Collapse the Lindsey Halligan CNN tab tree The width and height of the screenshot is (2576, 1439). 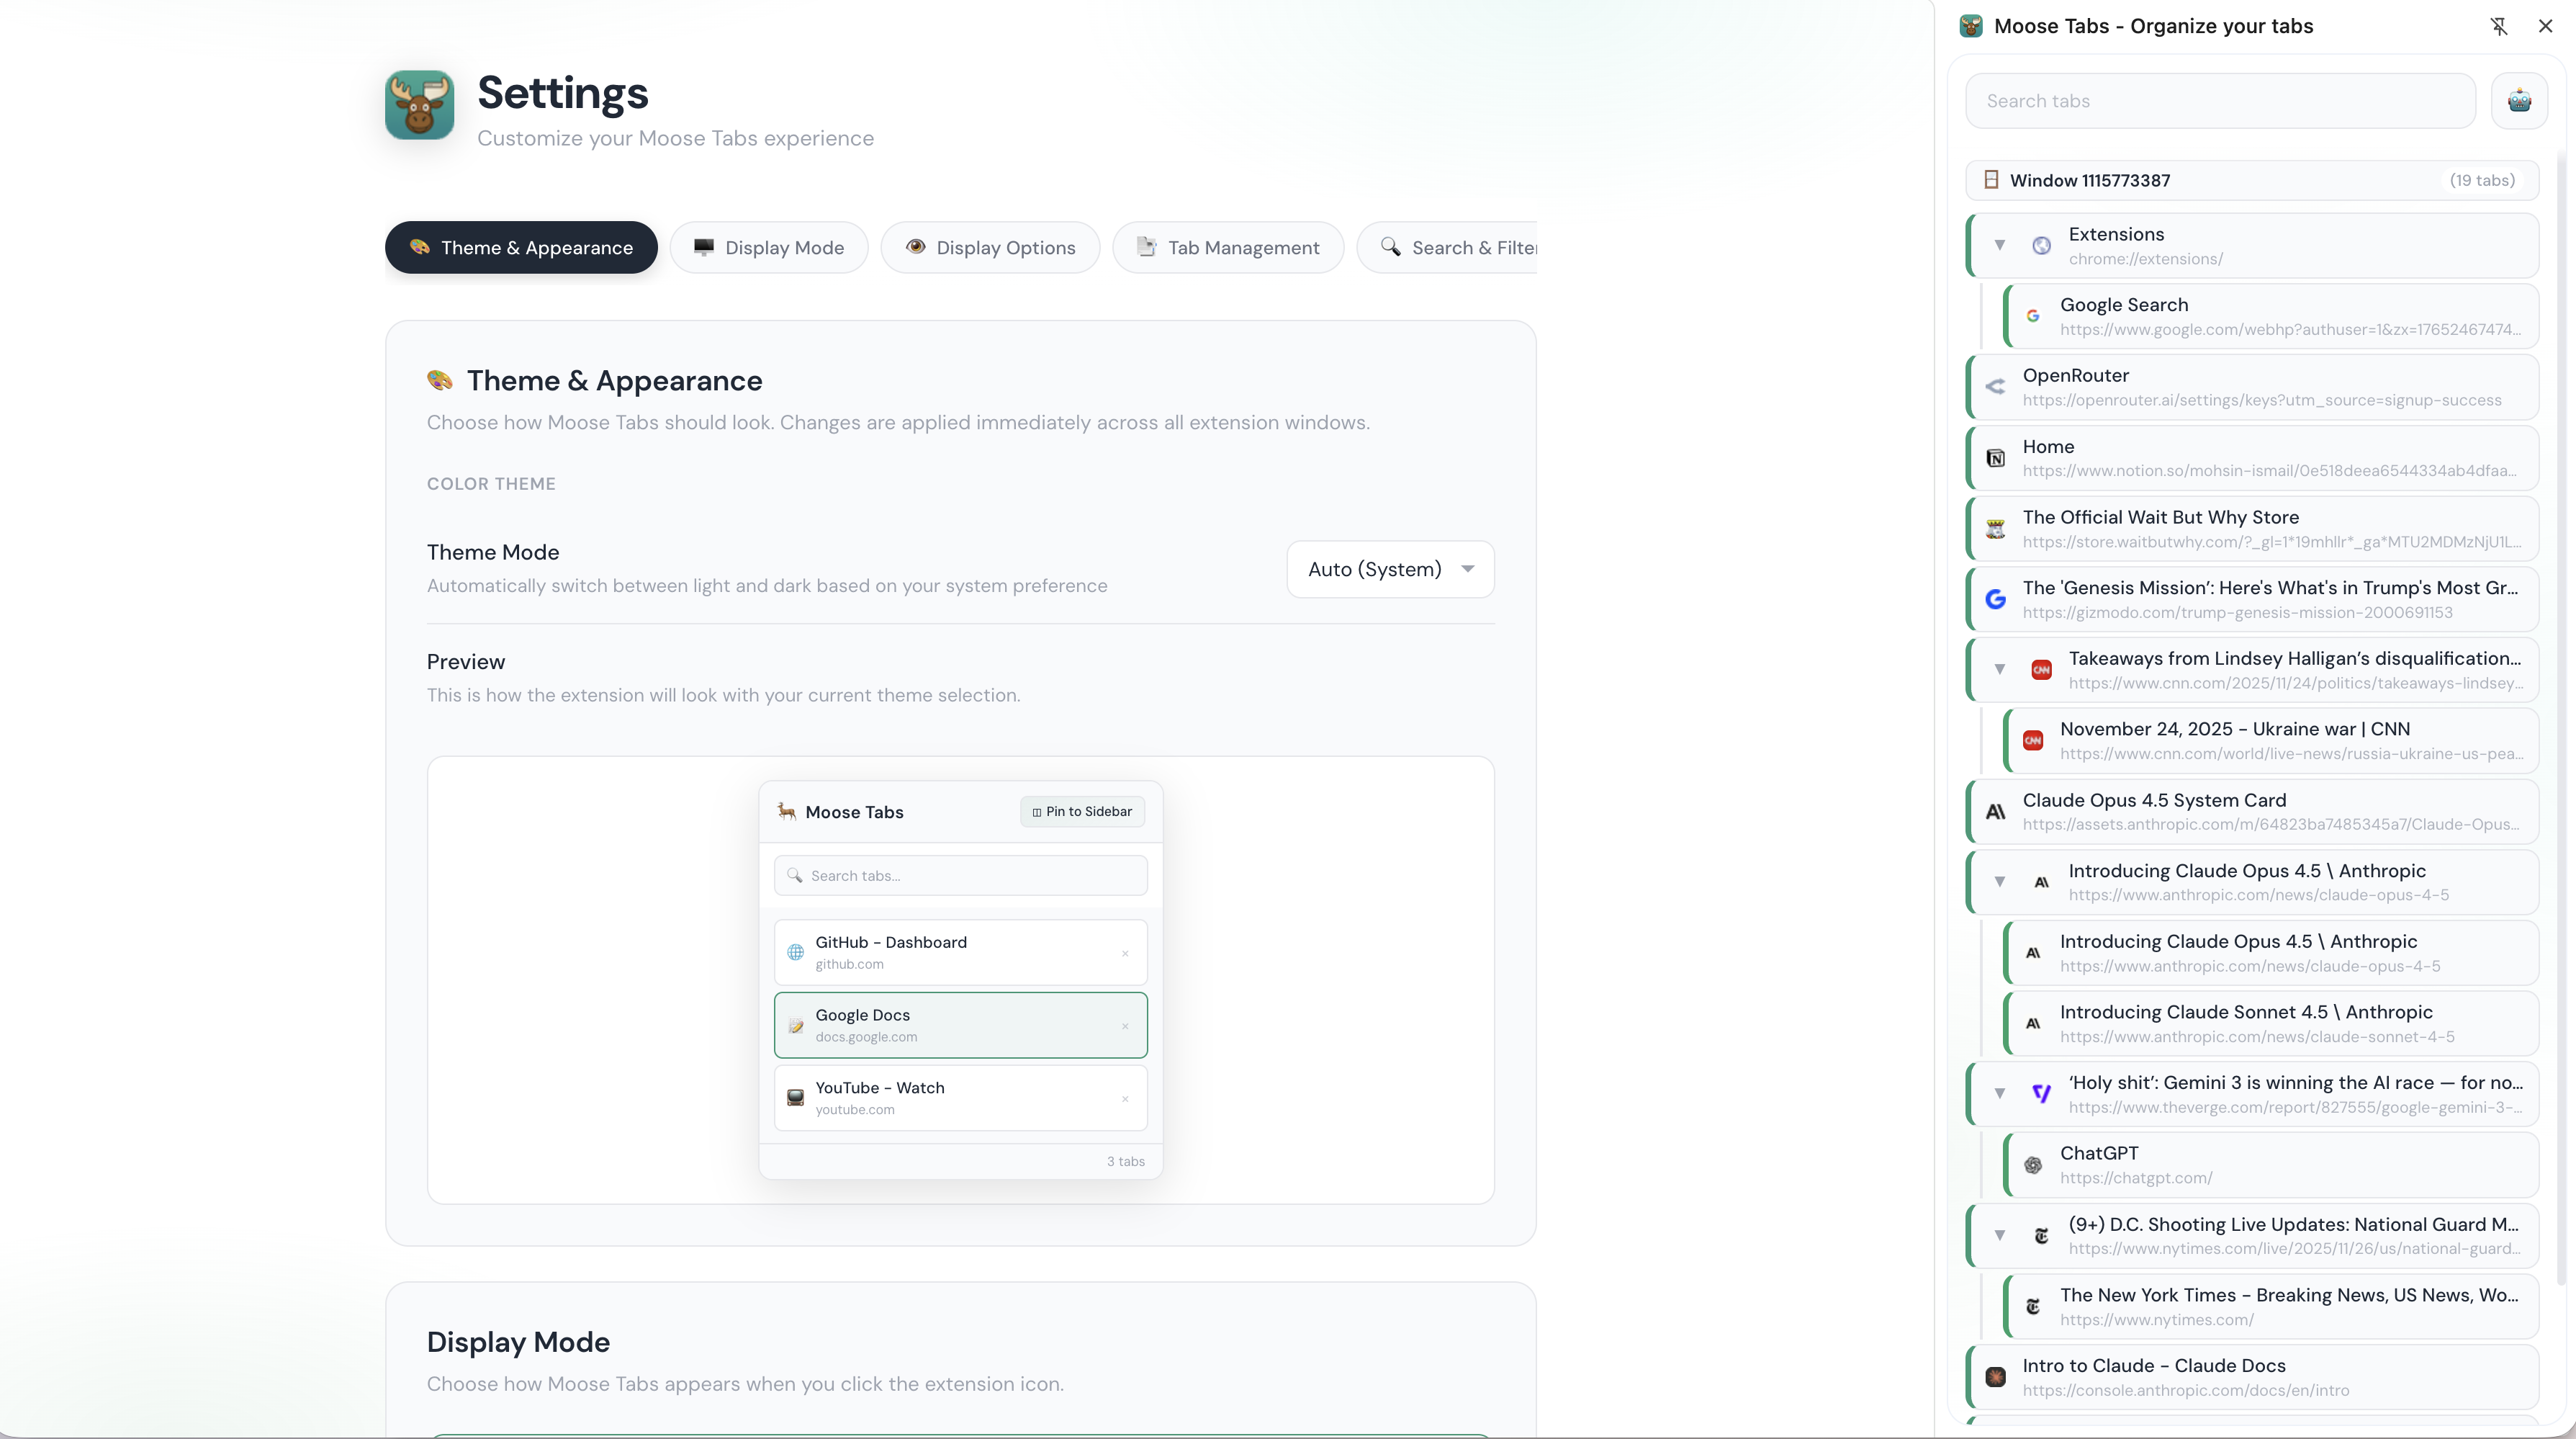pos(1999,670)
